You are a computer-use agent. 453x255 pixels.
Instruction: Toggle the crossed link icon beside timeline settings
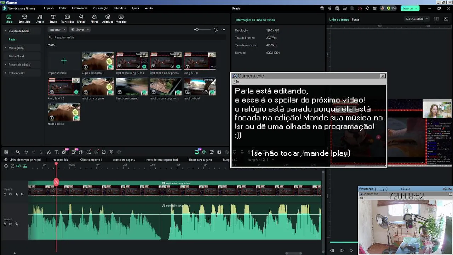(12, 166)
